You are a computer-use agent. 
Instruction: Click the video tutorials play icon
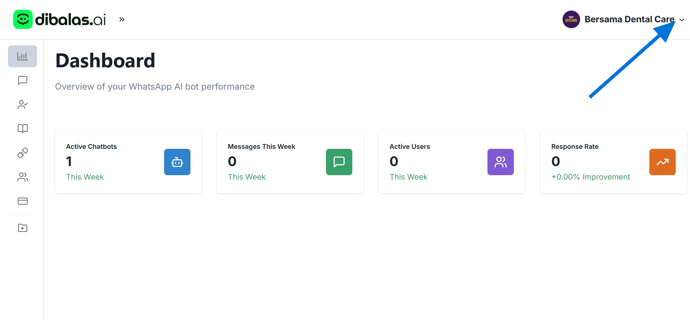[22, 228]
